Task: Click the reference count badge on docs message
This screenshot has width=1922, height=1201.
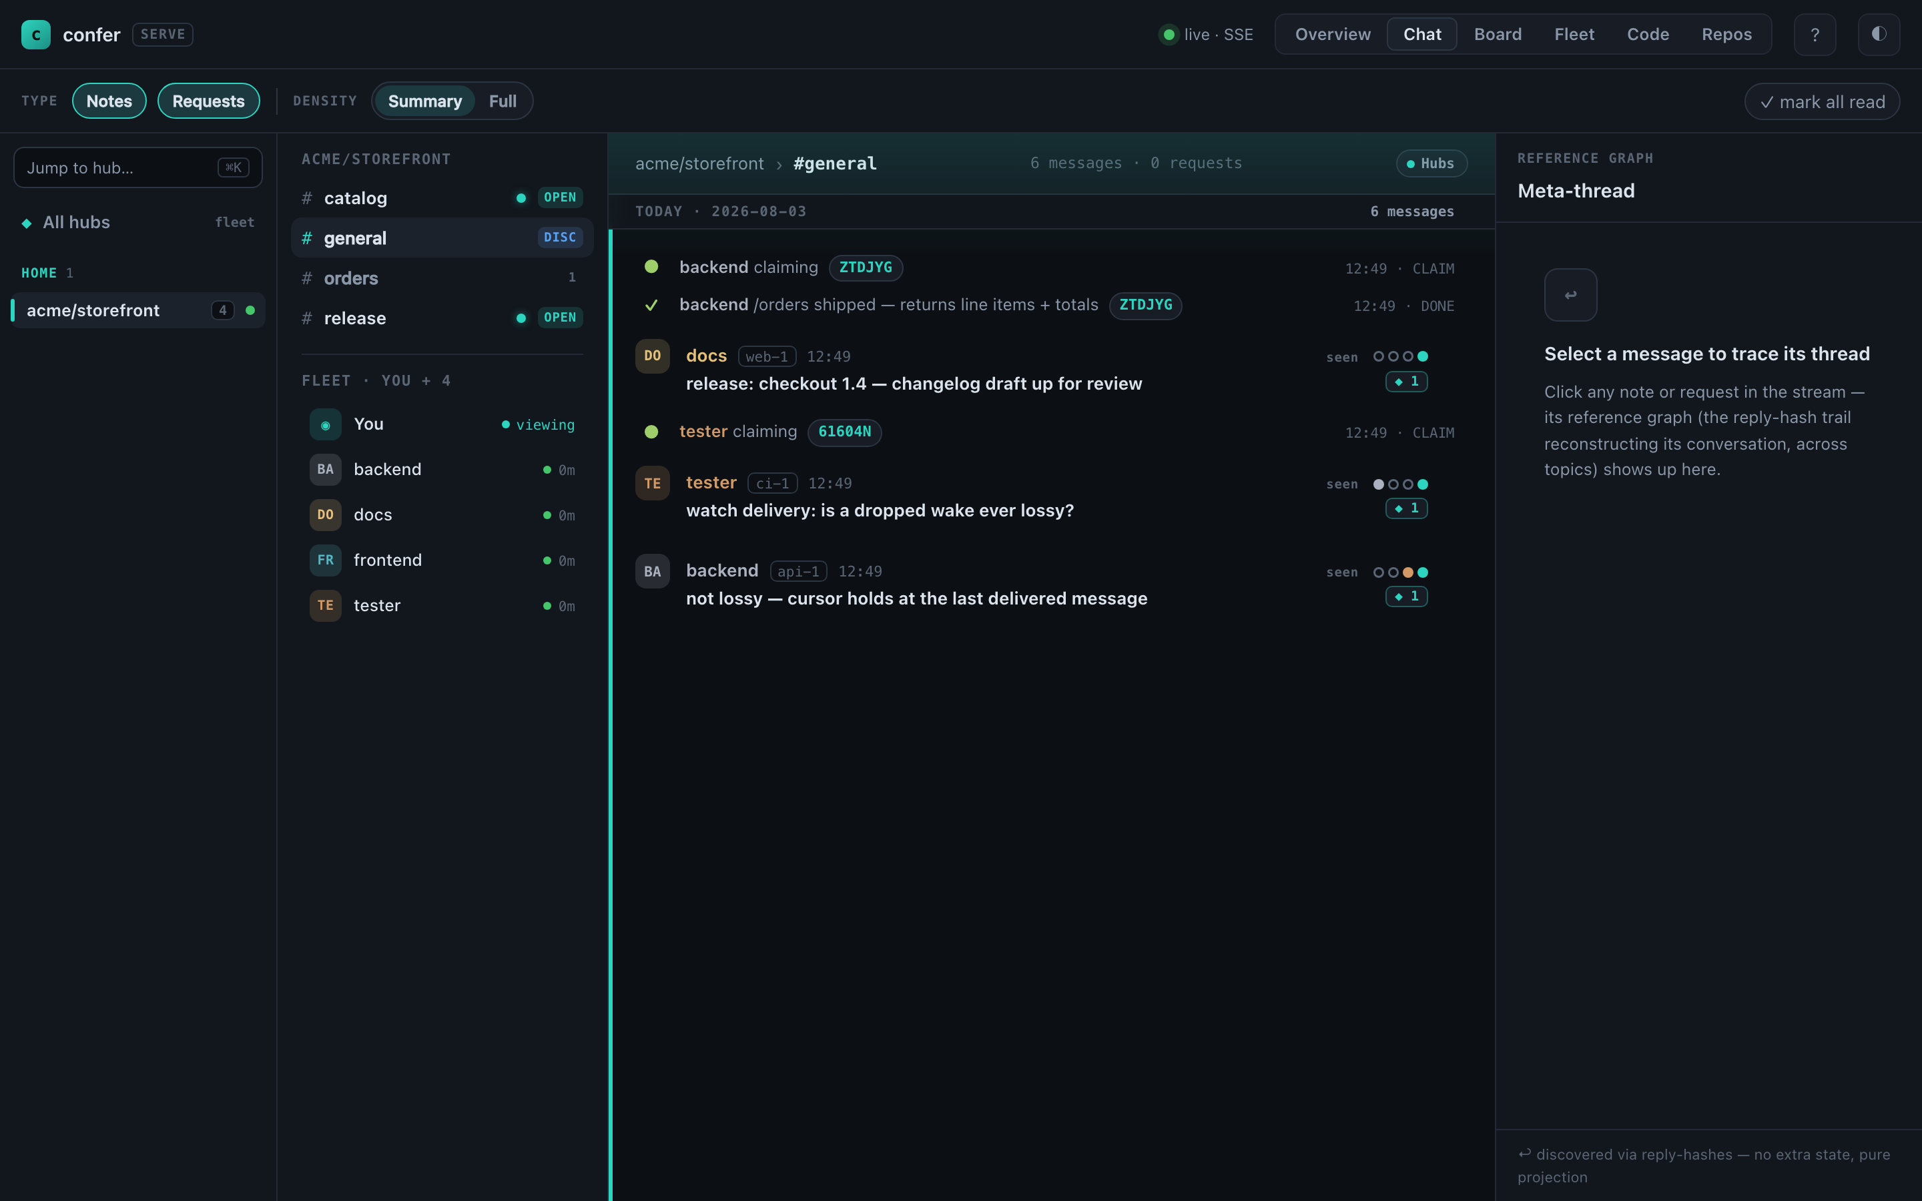Action: tap(1407, 382)
